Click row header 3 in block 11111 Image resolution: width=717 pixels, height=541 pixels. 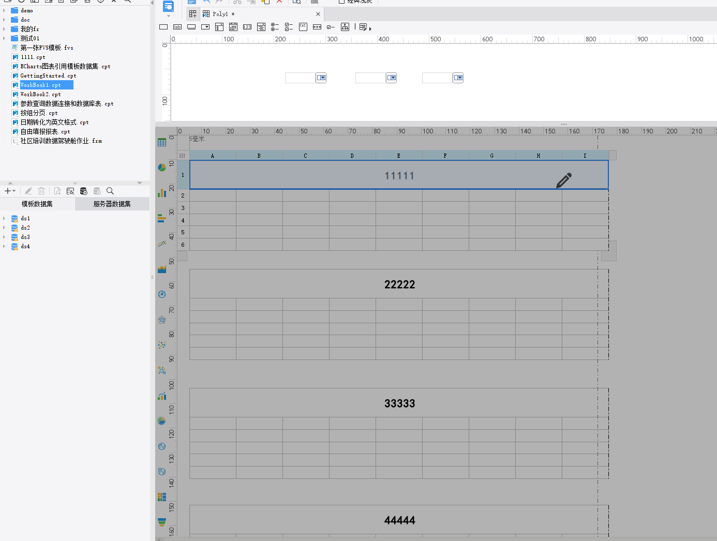(183, 208)
